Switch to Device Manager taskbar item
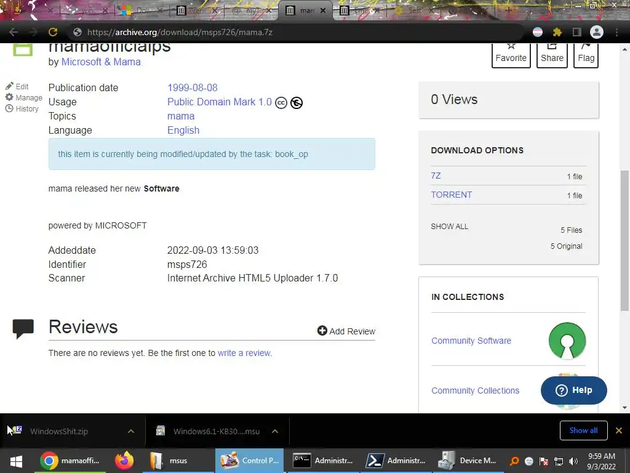Image resolution: width=630 pixels, height=473 pixels. pos(468,461)
